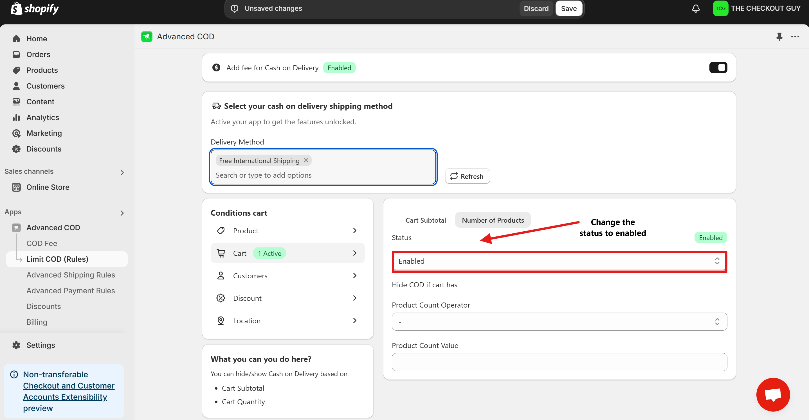
Task: Open the Status dropdown set to Enabled
Action: click(559, 261)
